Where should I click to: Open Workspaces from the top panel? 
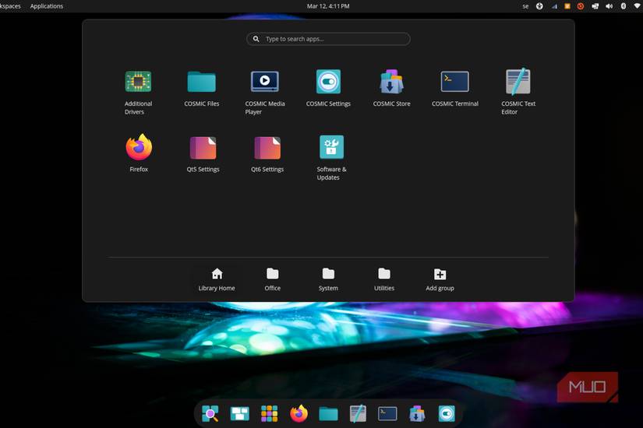pos(10,6)
